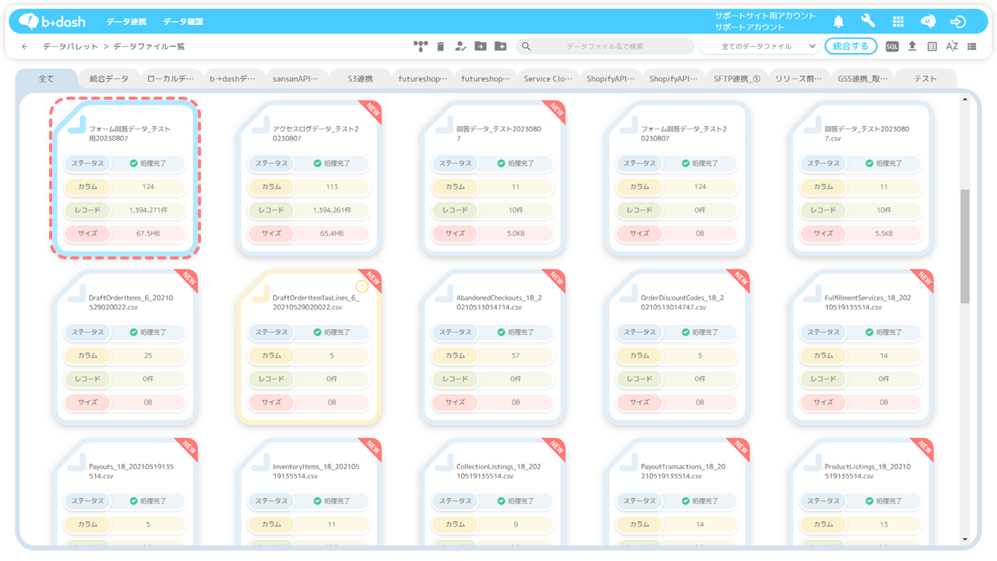Image resolution: width=997 pixels, height=561 pixels.
Task: Open the support chat icon in header
Action: (928, 22)
